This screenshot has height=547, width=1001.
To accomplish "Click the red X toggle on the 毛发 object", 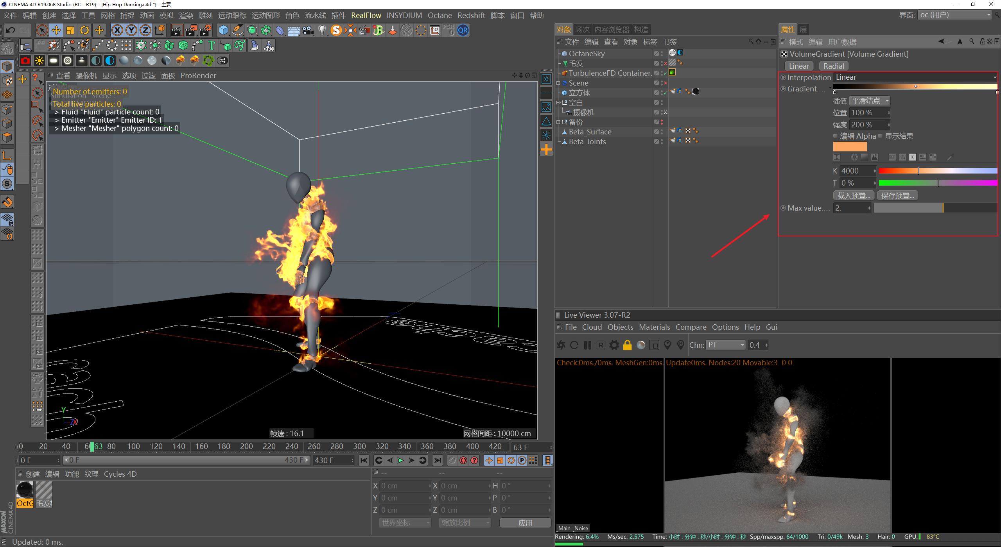I will coord(666,63).
